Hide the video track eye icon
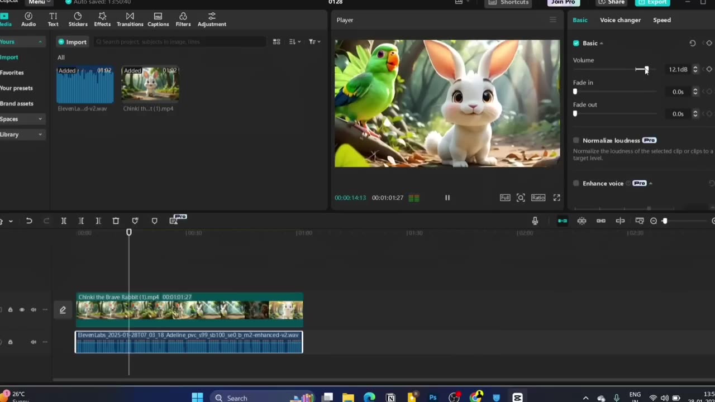 click(x=22, y=310)
